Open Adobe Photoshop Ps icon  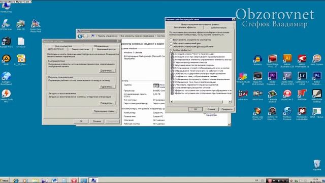tap(317, 78)
